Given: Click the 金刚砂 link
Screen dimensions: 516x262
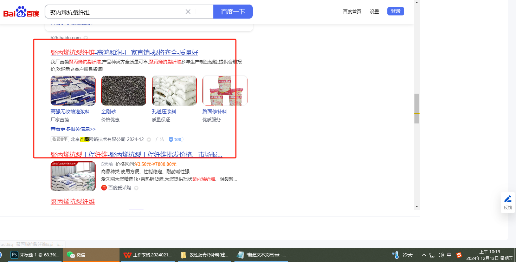Looking at the screenshot, I should click(x=109, y=112).
